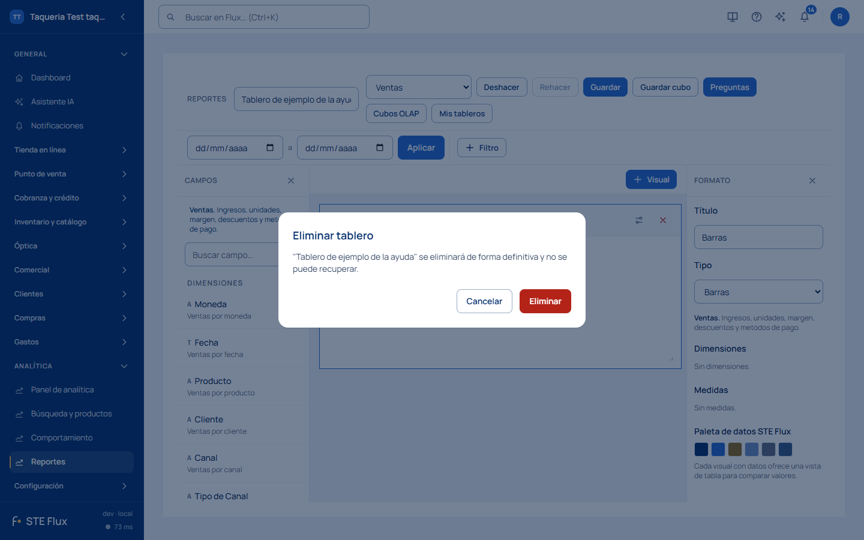The image size is (864, 540).
Task: Go to Dashboard in the sidebar
Action: [x=71, y=78]
